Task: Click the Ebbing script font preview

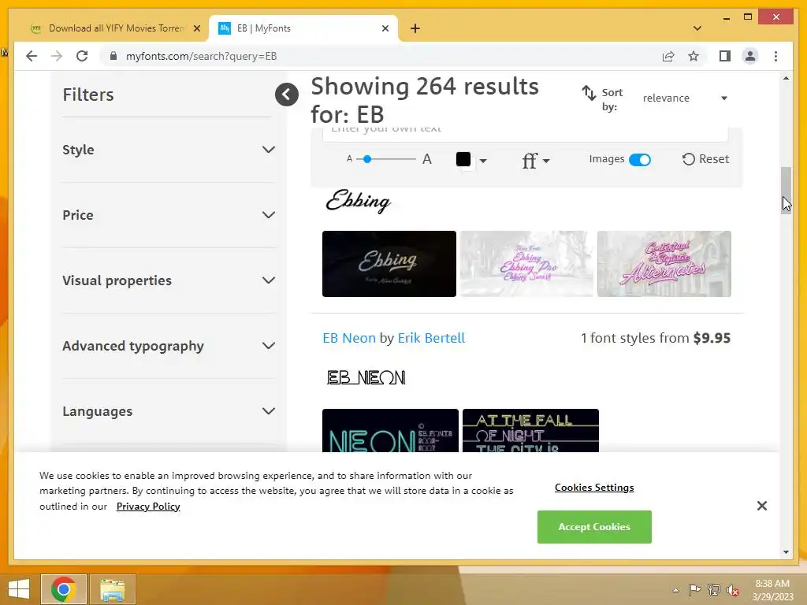Action: click(x=359, y=201)
